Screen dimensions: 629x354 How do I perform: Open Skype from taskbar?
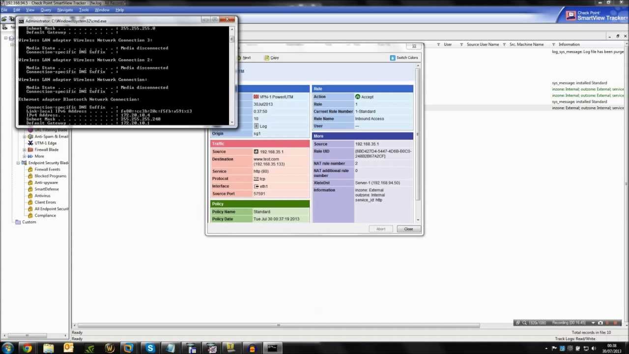[150, 349]
